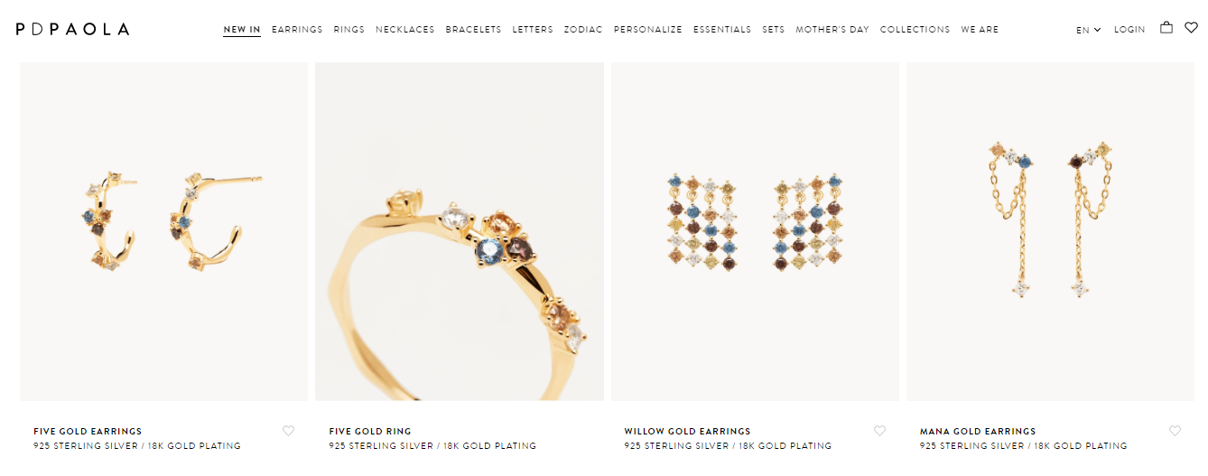
Task: Expand the EN language dropdown
Action: coord(1089,30)
